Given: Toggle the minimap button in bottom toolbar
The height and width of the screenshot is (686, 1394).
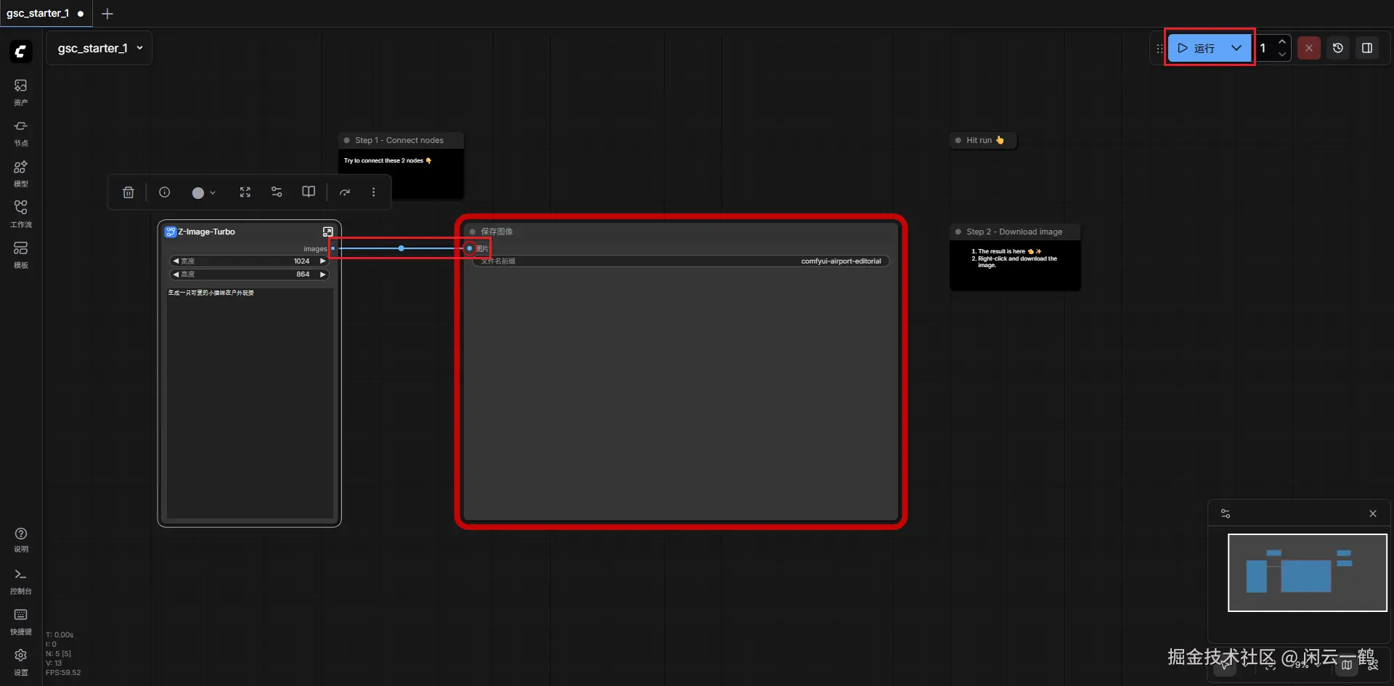Looking at the screenshot, I should pyautogui.click(x=1347, y=664).
